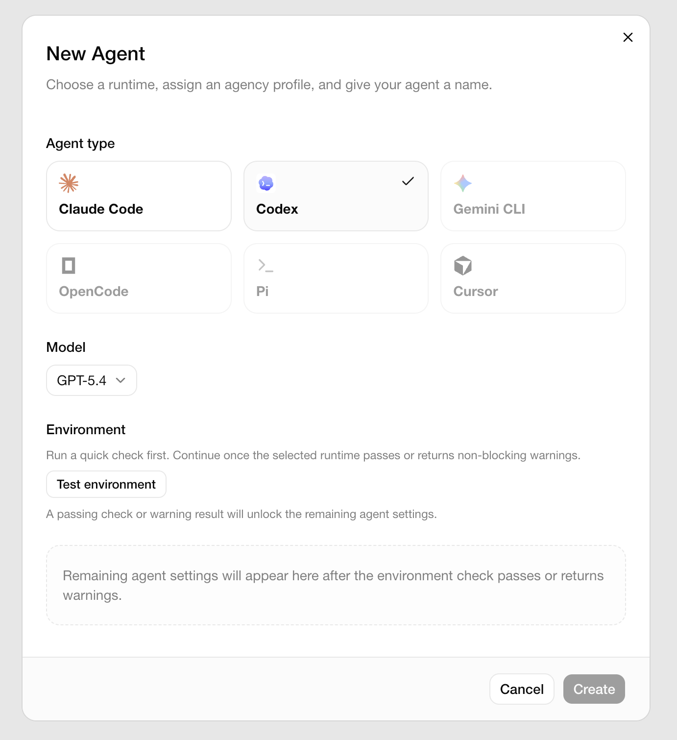Run the Test environment check
677x740 pixels.
pos(106,484)
